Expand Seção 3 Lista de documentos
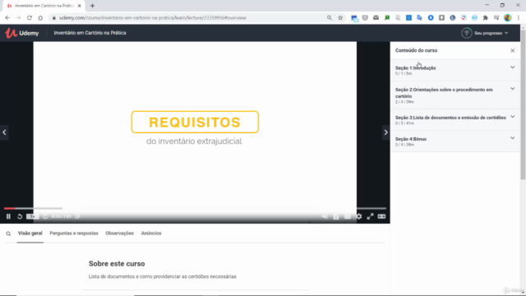This screenshot has height=296, width=526. point(454,120)
